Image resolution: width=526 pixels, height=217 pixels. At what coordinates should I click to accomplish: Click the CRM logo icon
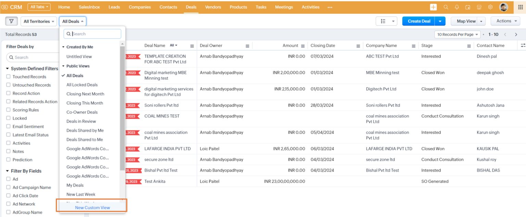point(5,7)
